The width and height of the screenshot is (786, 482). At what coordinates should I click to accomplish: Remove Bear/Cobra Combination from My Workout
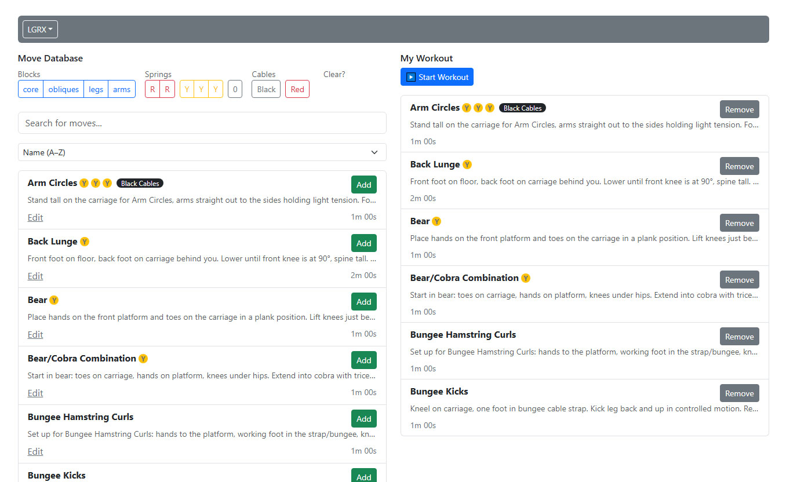pyautogui.click(x=740, y=280)
